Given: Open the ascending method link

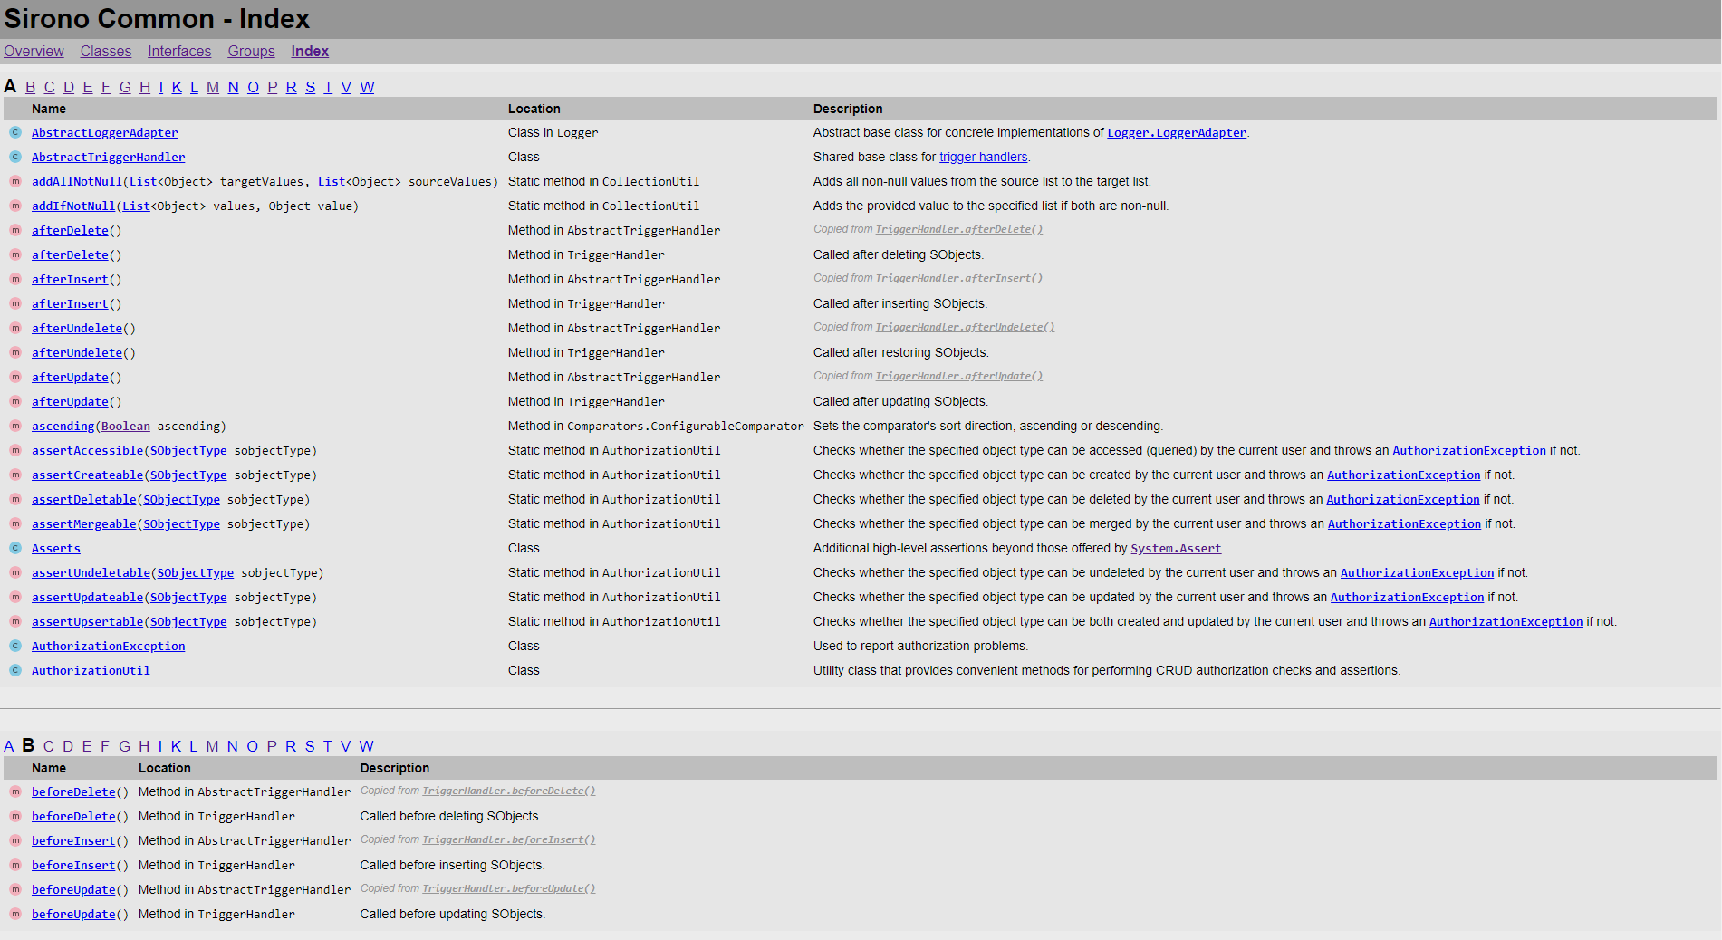Looking at the screenshot, I should point(63,426).
